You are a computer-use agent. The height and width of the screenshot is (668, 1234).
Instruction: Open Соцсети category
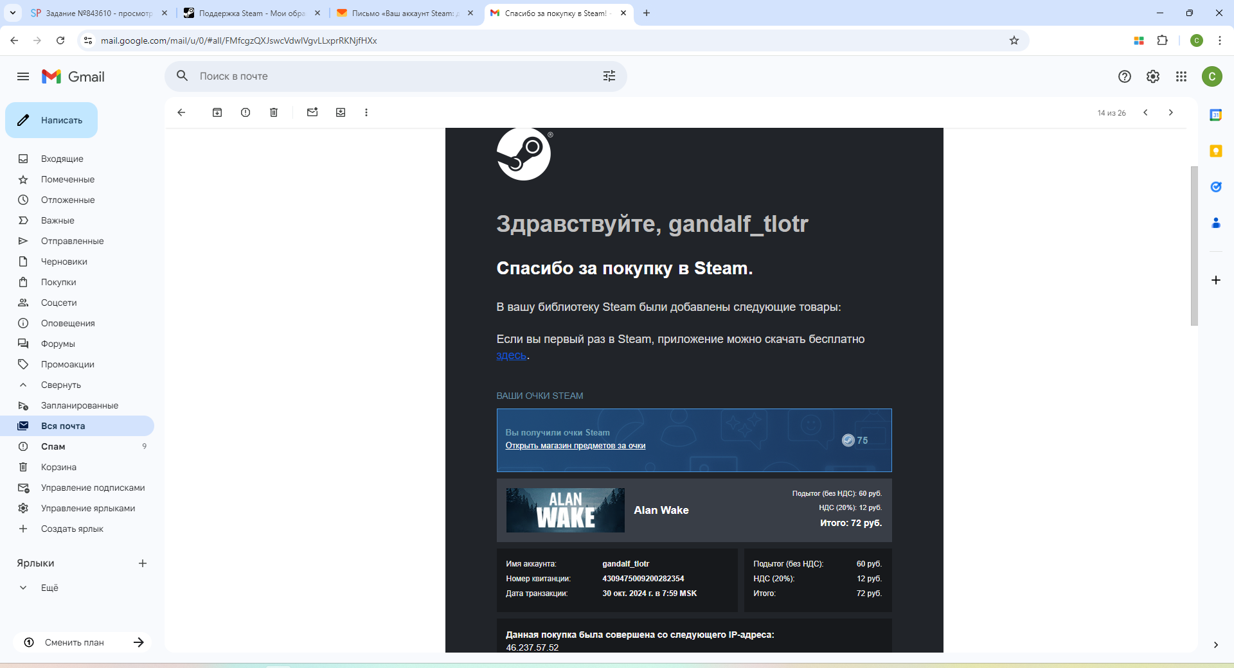[77, 303]
